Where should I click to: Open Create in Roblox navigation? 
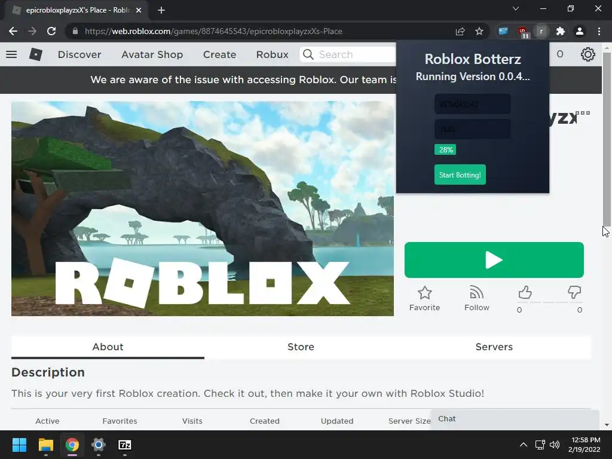[220, 54]
